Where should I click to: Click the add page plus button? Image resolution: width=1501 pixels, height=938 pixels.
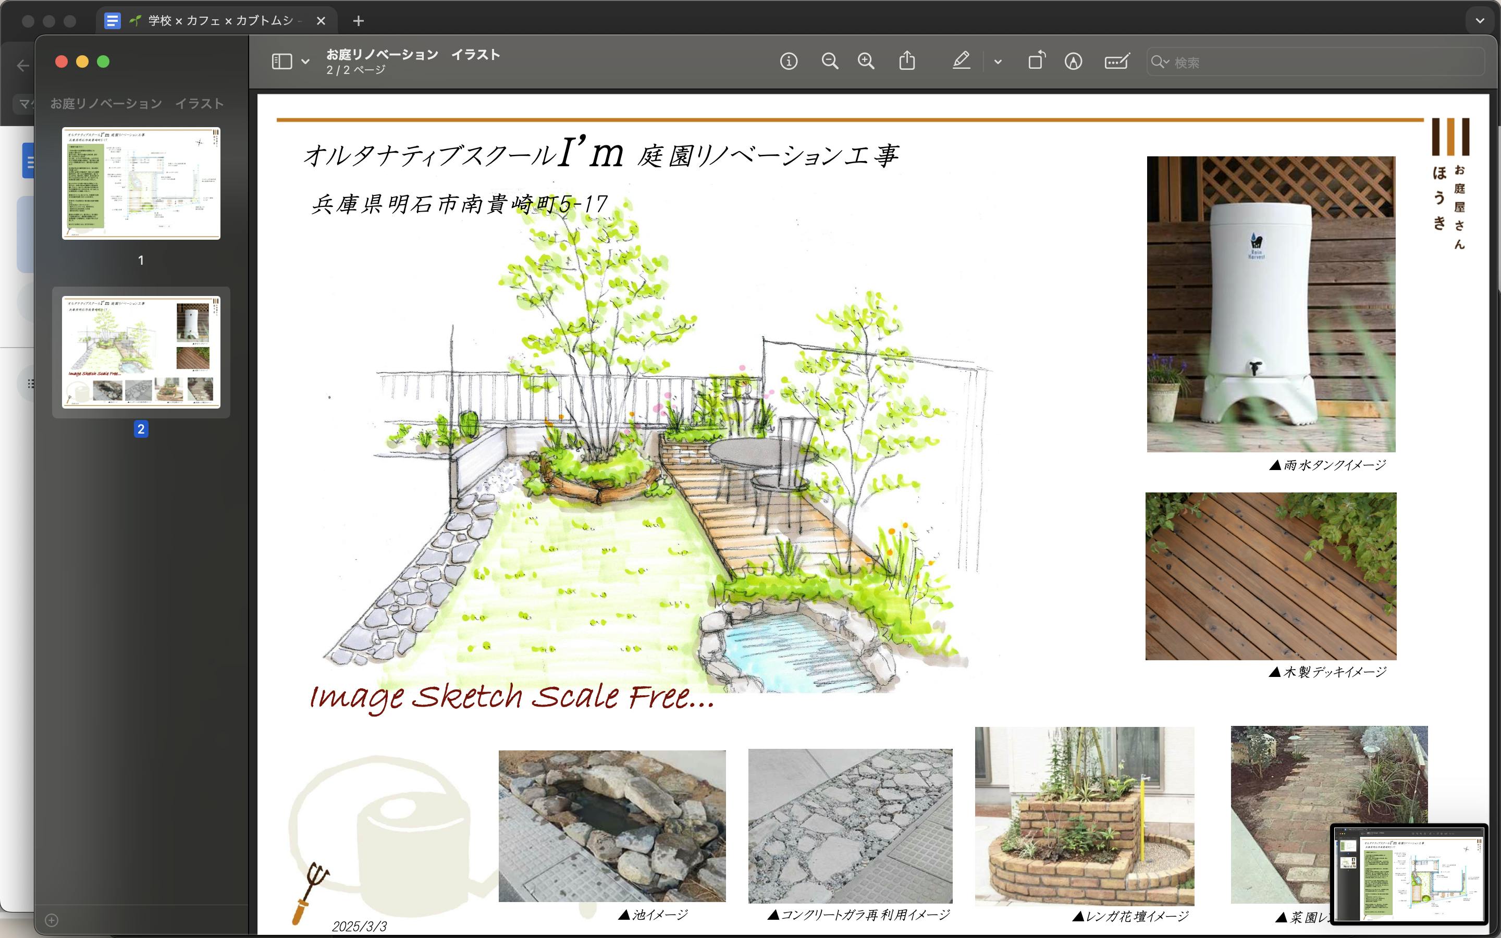click(52, 920)
